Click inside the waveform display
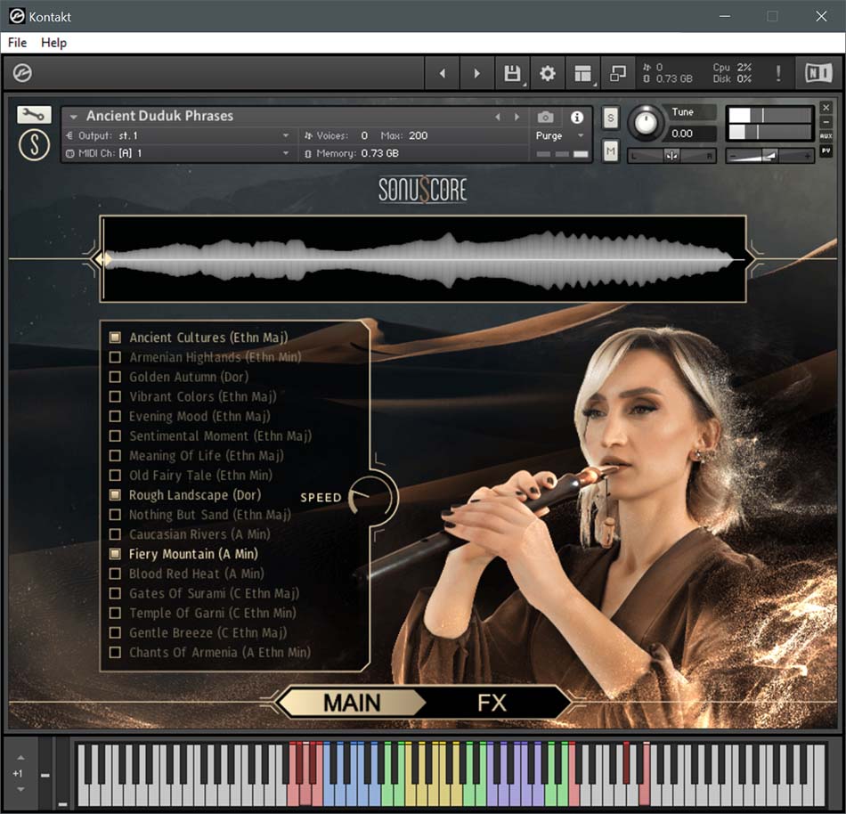Image resolution: width=846 pixels, height=814 pixels. click(423, 259)
